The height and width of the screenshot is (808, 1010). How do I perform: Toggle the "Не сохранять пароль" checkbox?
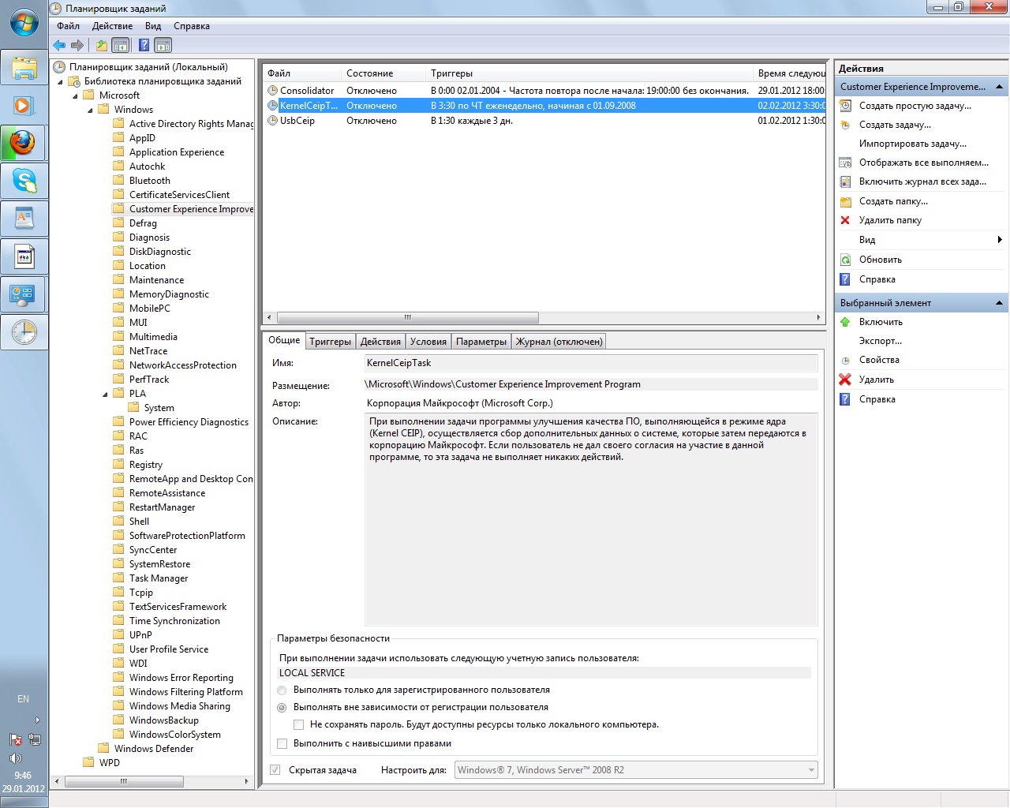pyautogui.click(x=298, y=724)
